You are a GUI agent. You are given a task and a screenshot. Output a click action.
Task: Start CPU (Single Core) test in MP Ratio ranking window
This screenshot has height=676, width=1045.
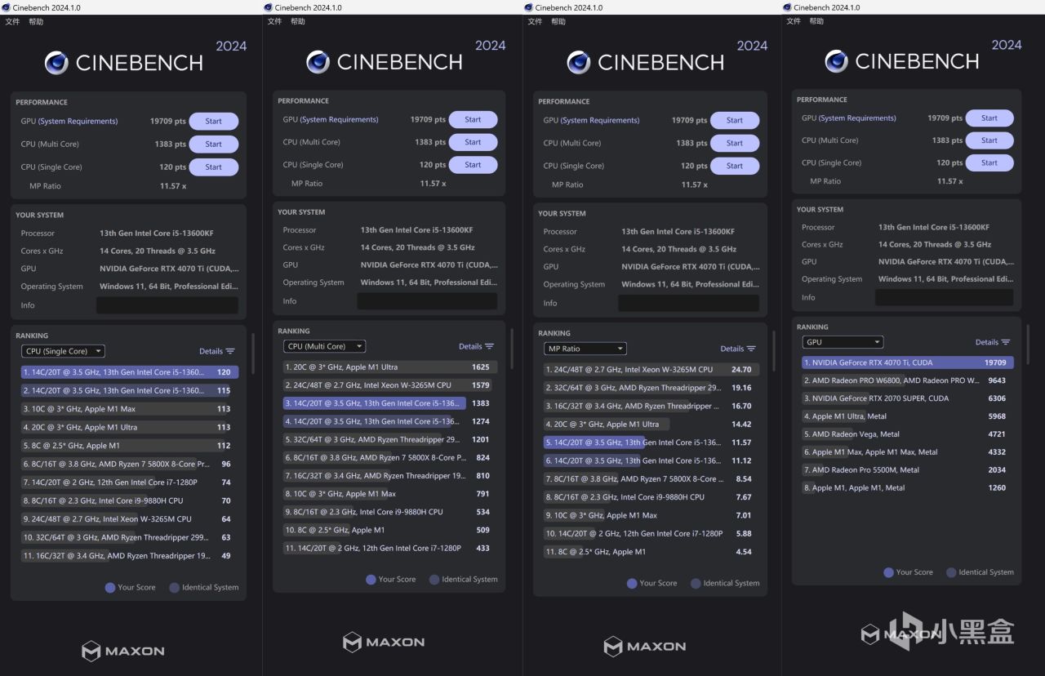735,166
